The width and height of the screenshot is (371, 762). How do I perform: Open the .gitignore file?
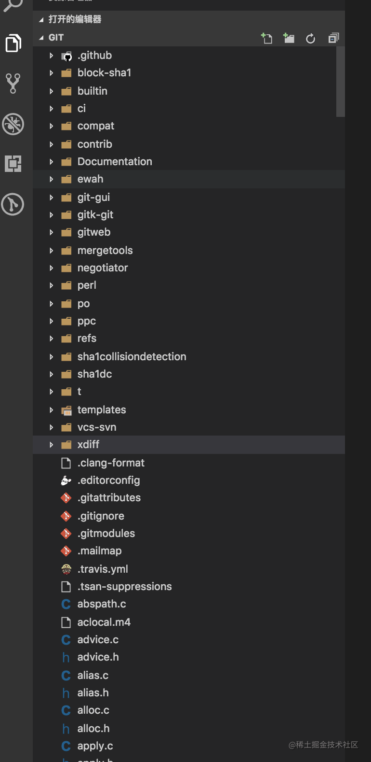(x=189, y=516)
